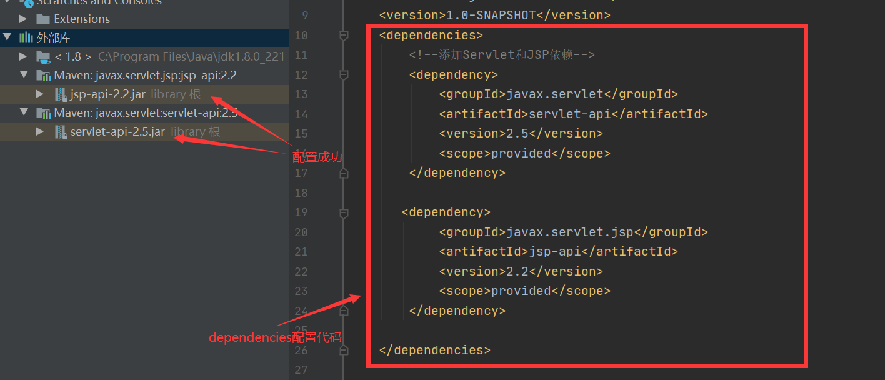Screen dimensions: 885x380
Task: Click the Maven icon for jsp-api:2.2 library
Action: (44, 75)
